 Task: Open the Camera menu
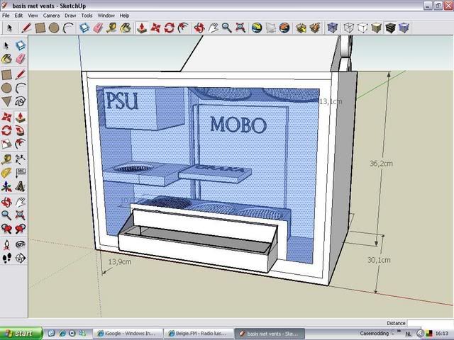[x=51, y=15]
